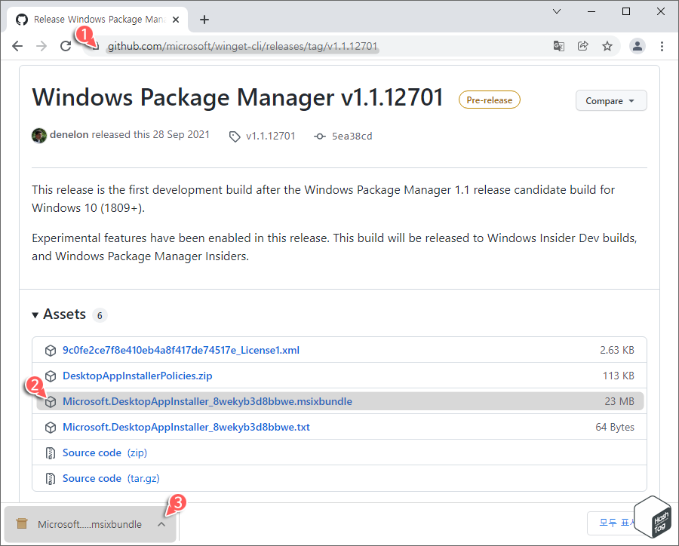Click package icon beside the .txt asset
679x546 pixels.
(x=51, y=428)
